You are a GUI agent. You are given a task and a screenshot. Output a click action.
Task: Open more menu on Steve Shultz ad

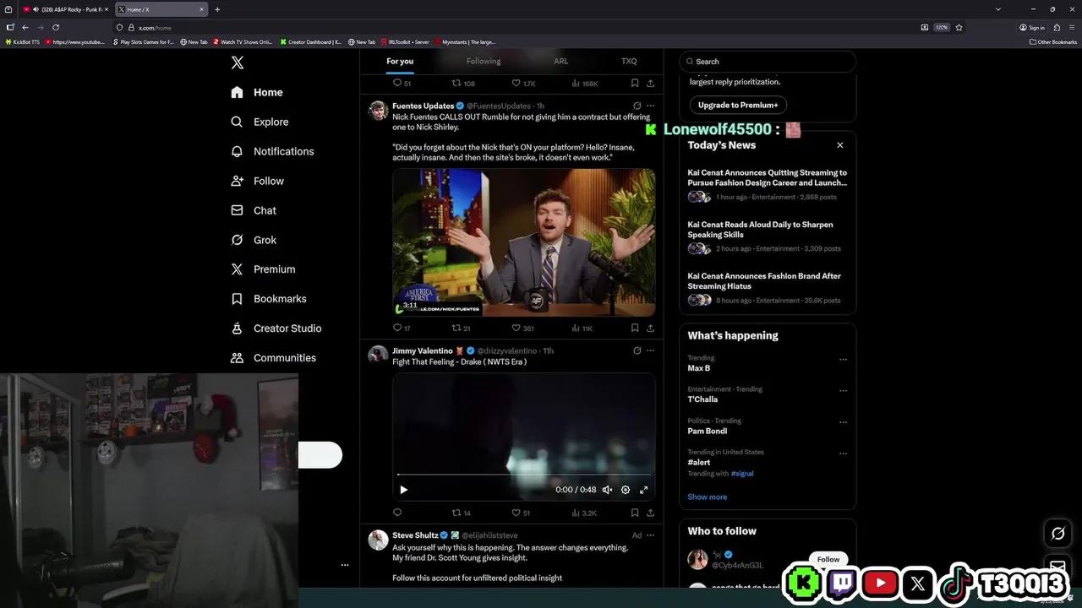tap(650, 535)
